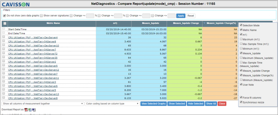Click start time cell 03/20/2019-14:40:00
Screen dimensions: 278x115
point(118,29)
